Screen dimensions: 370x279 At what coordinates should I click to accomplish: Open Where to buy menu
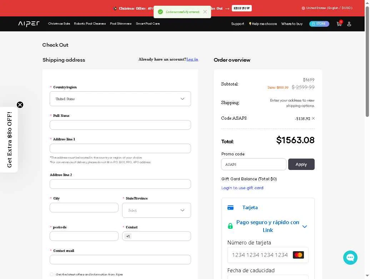[x=292, y=24]
